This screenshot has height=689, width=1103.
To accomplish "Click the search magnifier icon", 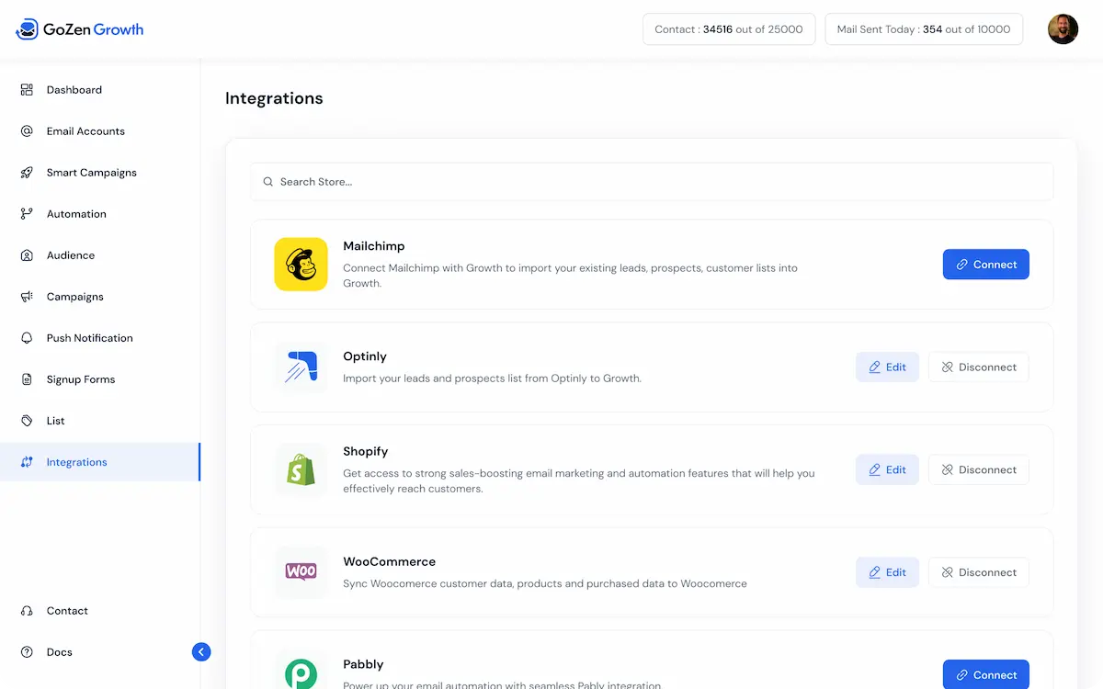I will pyautogui.click(x=267, y=181).
